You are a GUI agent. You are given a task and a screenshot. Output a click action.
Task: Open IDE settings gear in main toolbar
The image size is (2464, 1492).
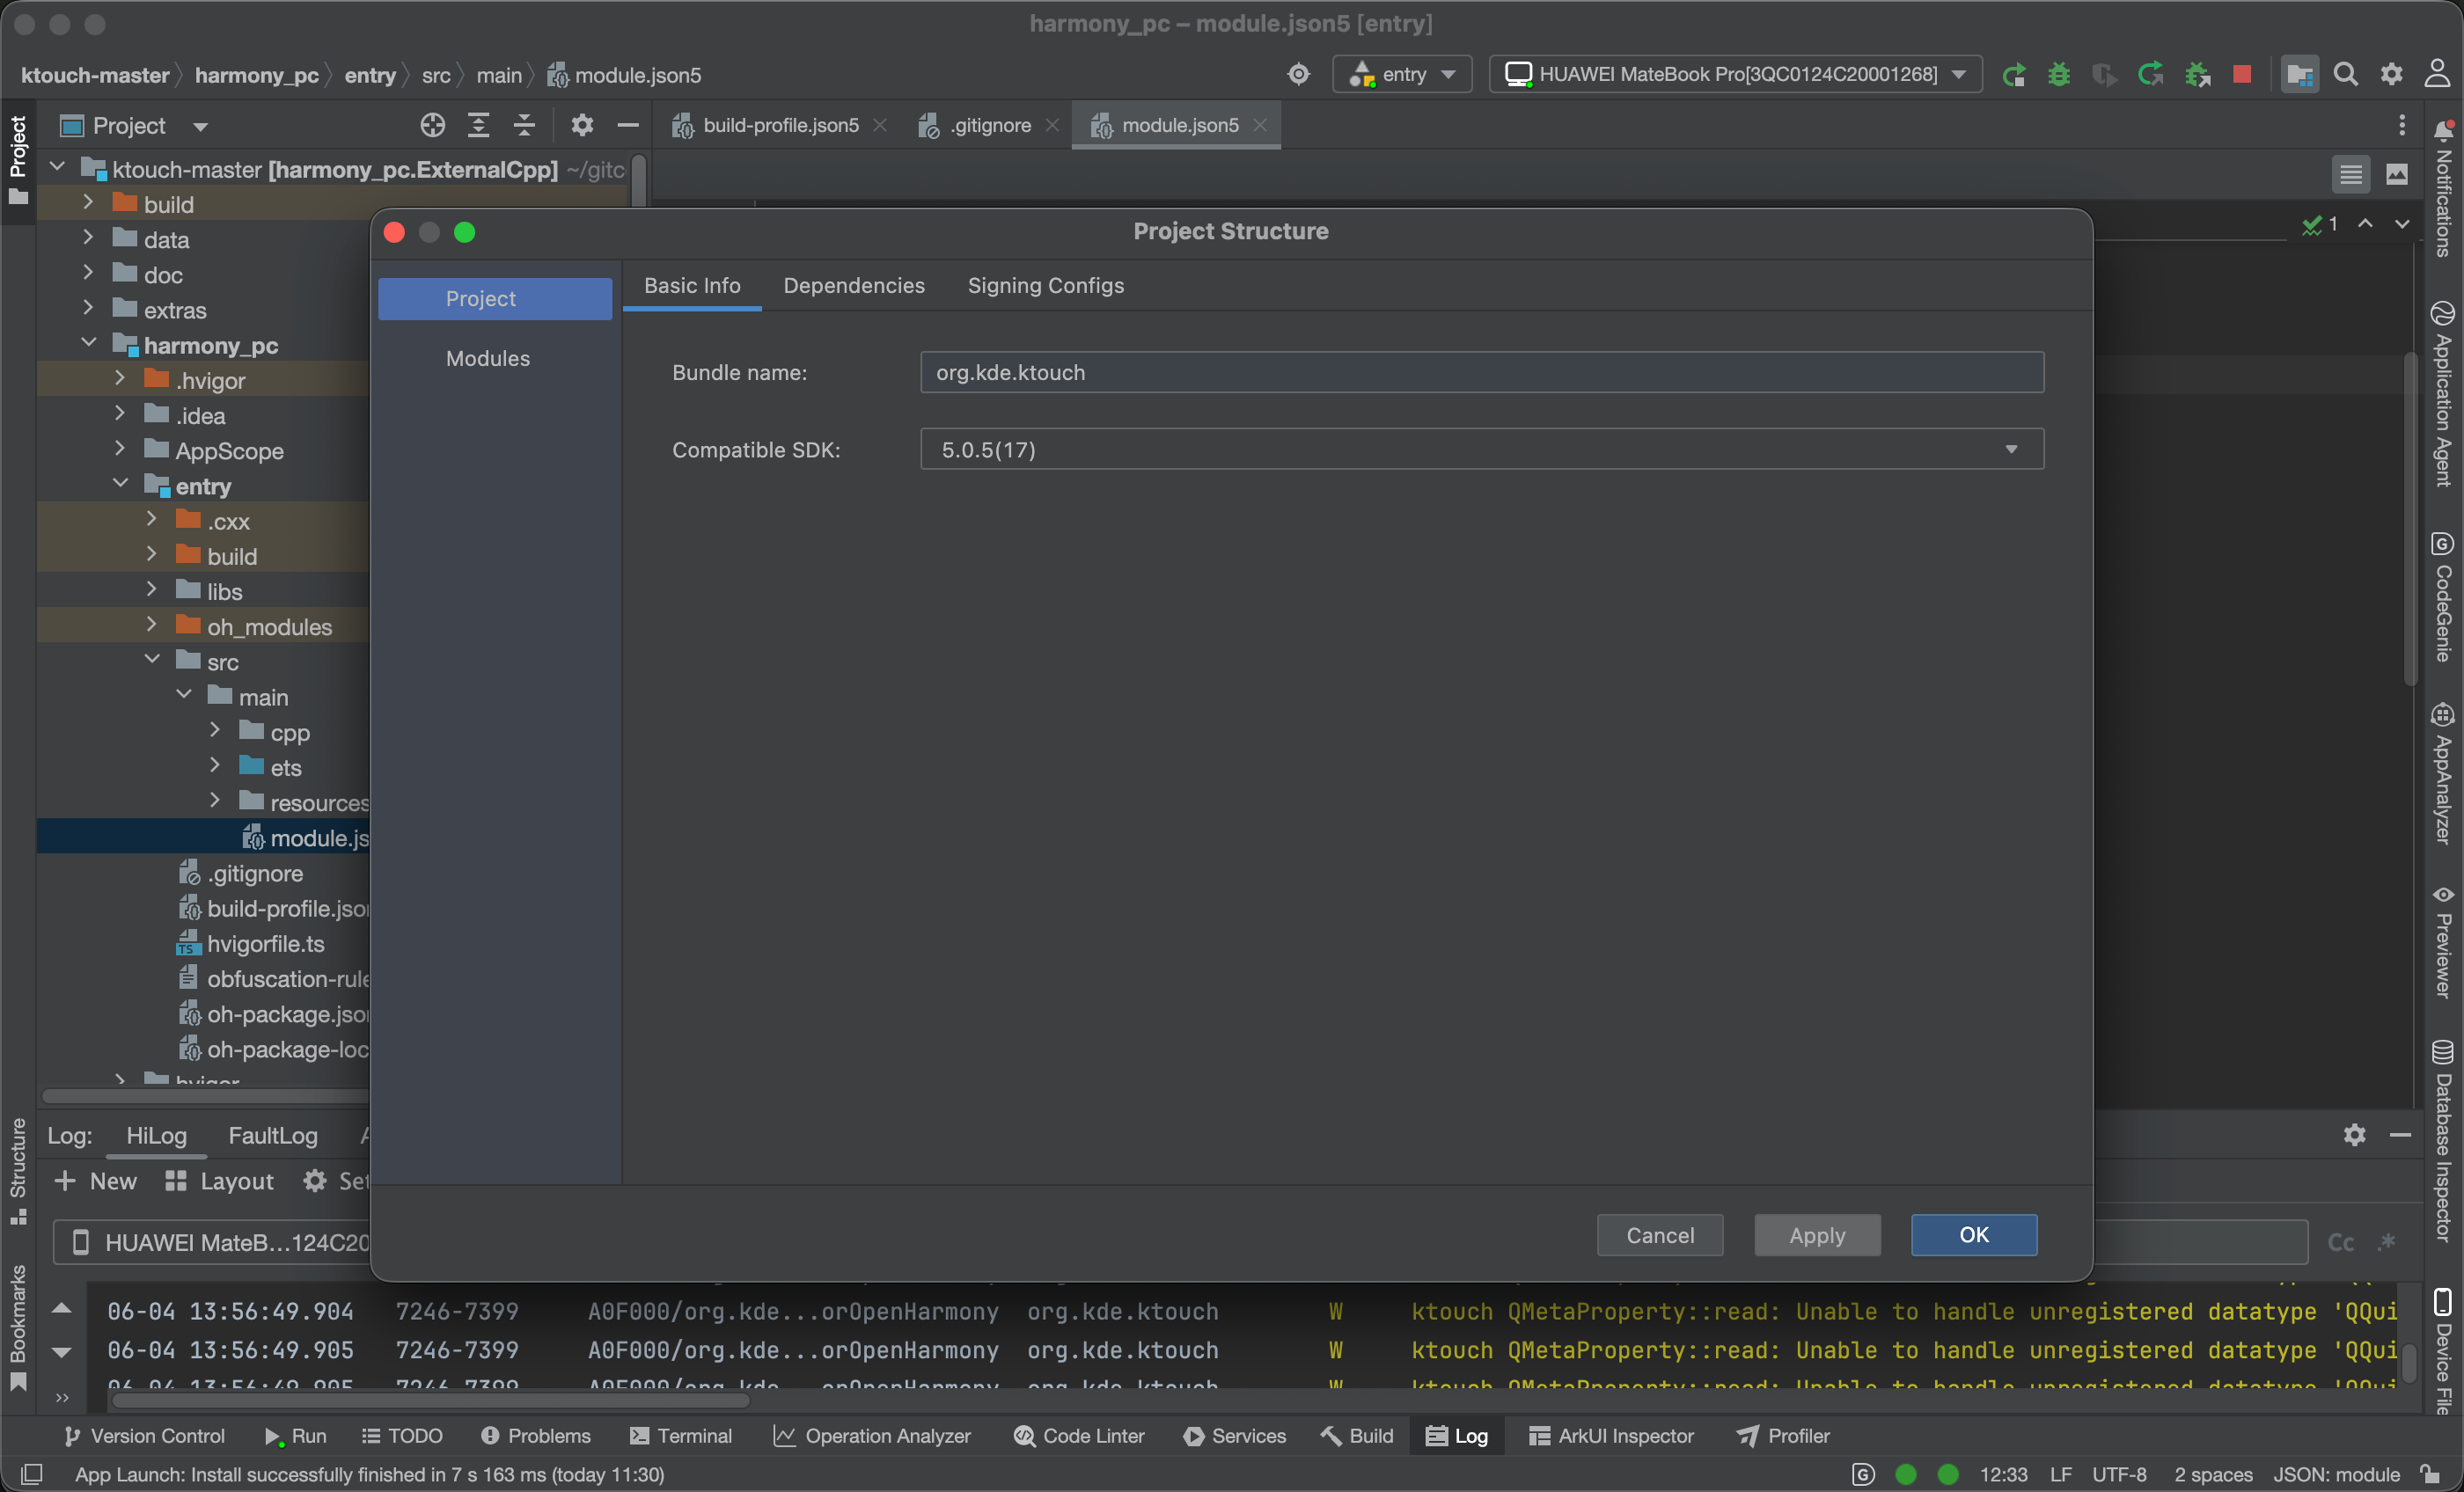click(2391, 75)
